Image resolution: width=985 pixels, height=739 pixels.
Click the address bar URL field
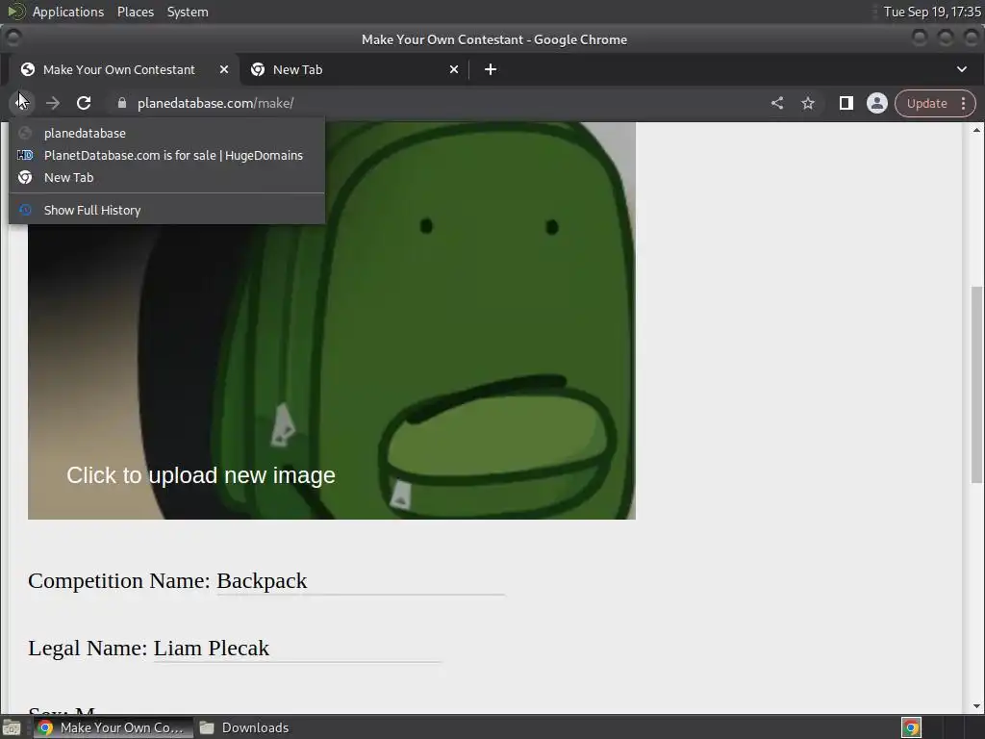pos(440,103)
